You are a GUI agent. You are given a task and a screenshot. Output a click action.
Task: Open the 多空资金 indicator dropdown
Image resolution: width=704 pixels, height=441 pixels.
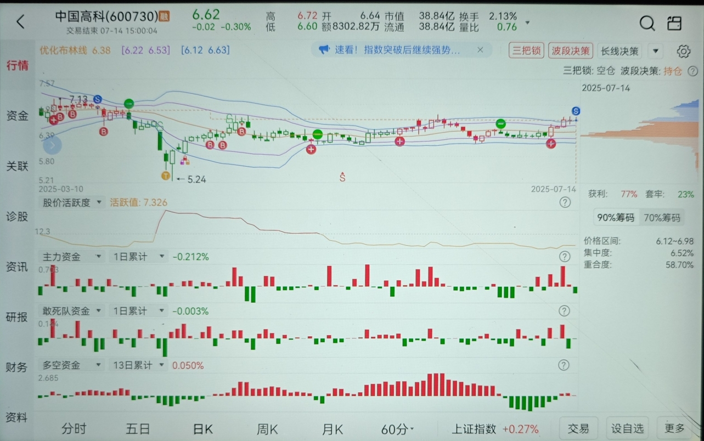pyautogui.click(x=72, y=365)
